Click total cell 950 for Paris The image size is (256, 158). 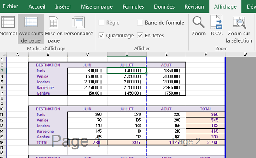(x=206, y=114)
